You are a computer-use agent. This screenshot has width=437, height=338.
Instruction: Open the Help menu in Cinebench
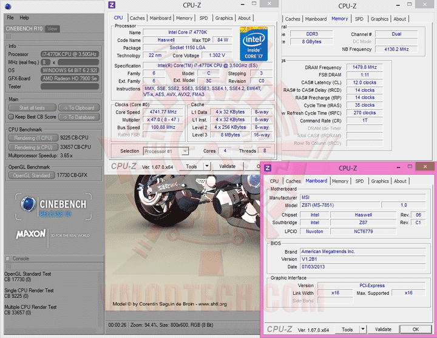[24, 18]
